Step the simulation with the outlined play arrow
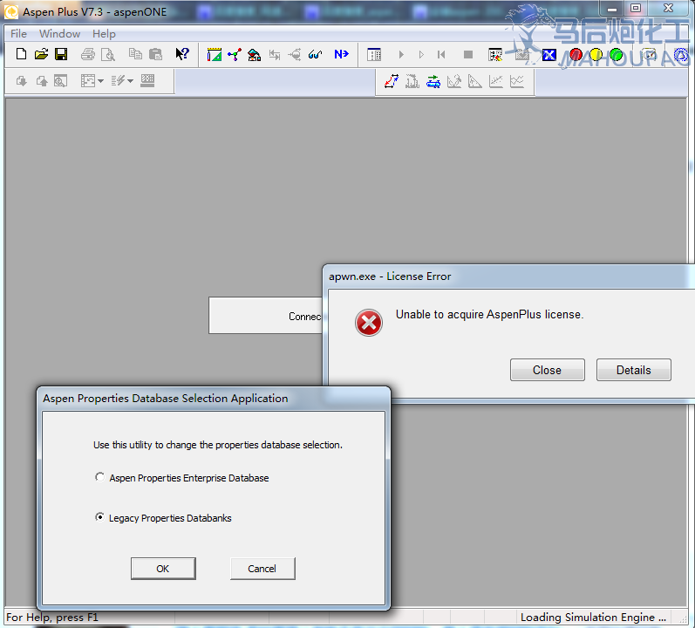 click(421, 54)
